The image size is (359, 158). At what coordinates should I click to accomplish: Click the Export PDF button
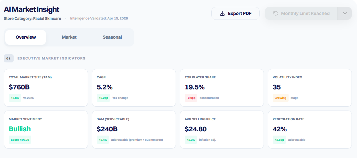(x=235, y=13)
